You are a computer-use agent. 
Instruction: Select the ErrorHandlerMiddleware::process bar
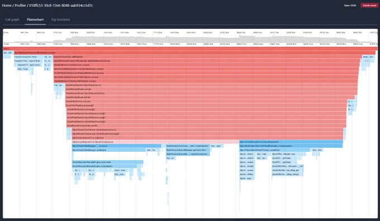tap(206, 69)
